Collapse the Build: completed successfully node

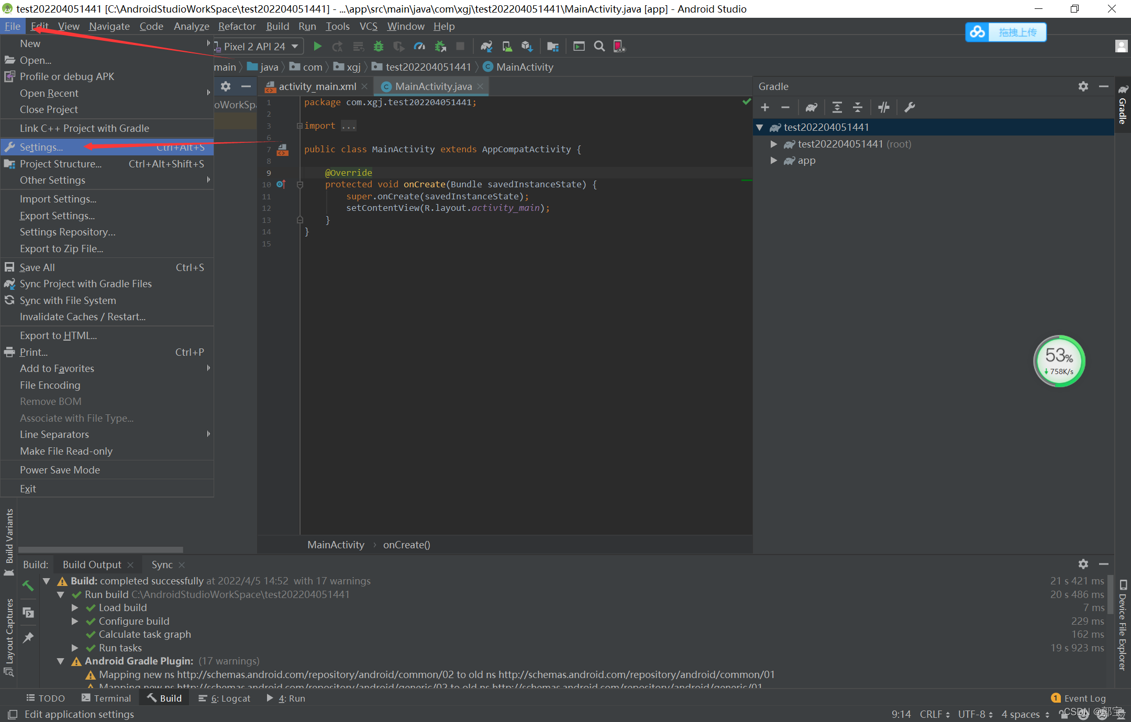click(x=47, y=581)
